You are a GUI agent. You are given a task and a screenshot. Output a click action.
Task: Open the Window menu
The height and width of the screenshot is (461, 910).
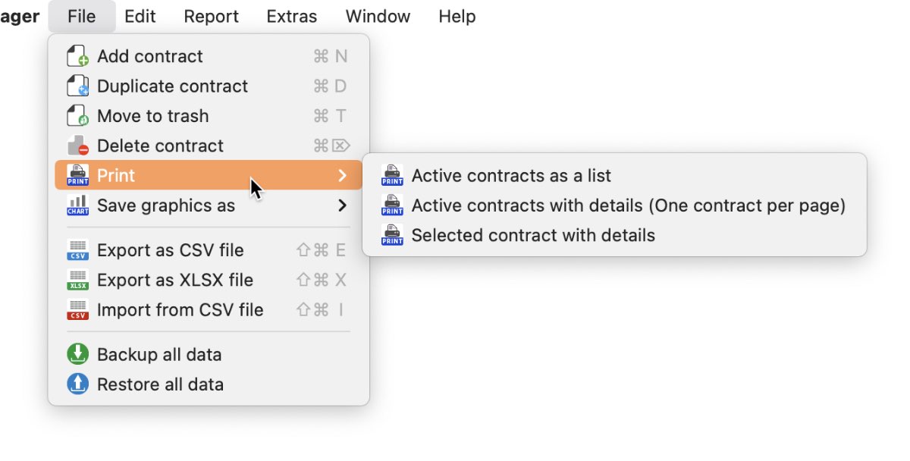coord(378,16)
